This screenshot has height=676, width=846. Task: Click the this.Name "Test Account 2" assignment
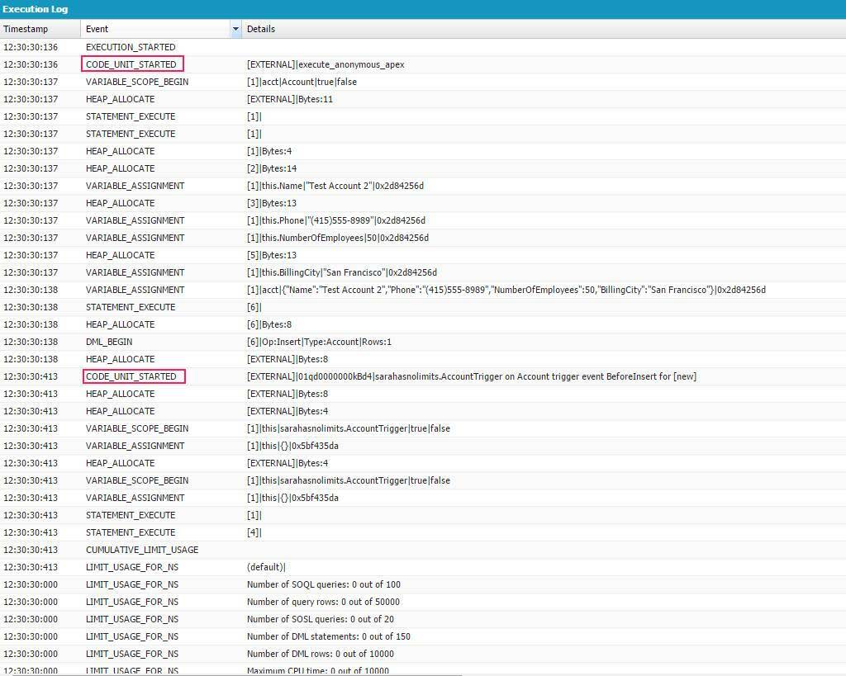(x=335, y=186)
